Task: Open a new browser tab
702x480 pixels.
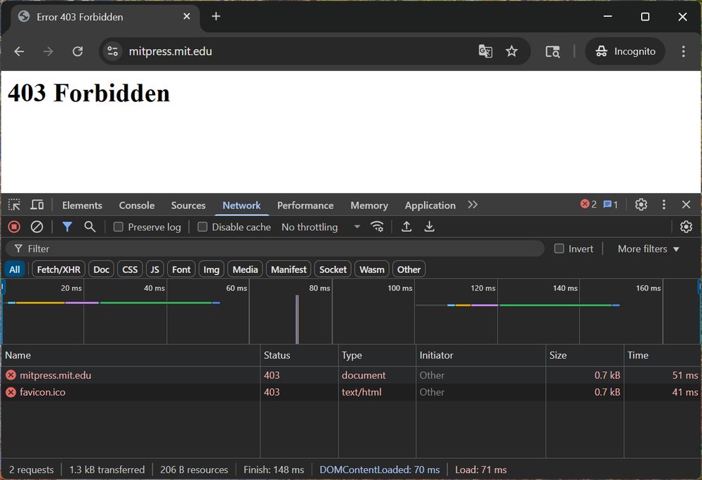Action: point(216,17)
